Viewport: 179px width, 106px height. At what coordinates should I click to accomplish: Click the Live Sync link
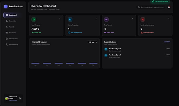coord(167,42)
